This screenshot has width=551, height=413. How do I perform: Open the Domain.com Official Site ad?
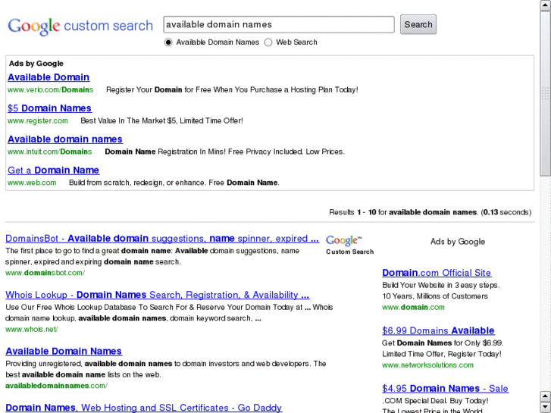tap(437, 273)
